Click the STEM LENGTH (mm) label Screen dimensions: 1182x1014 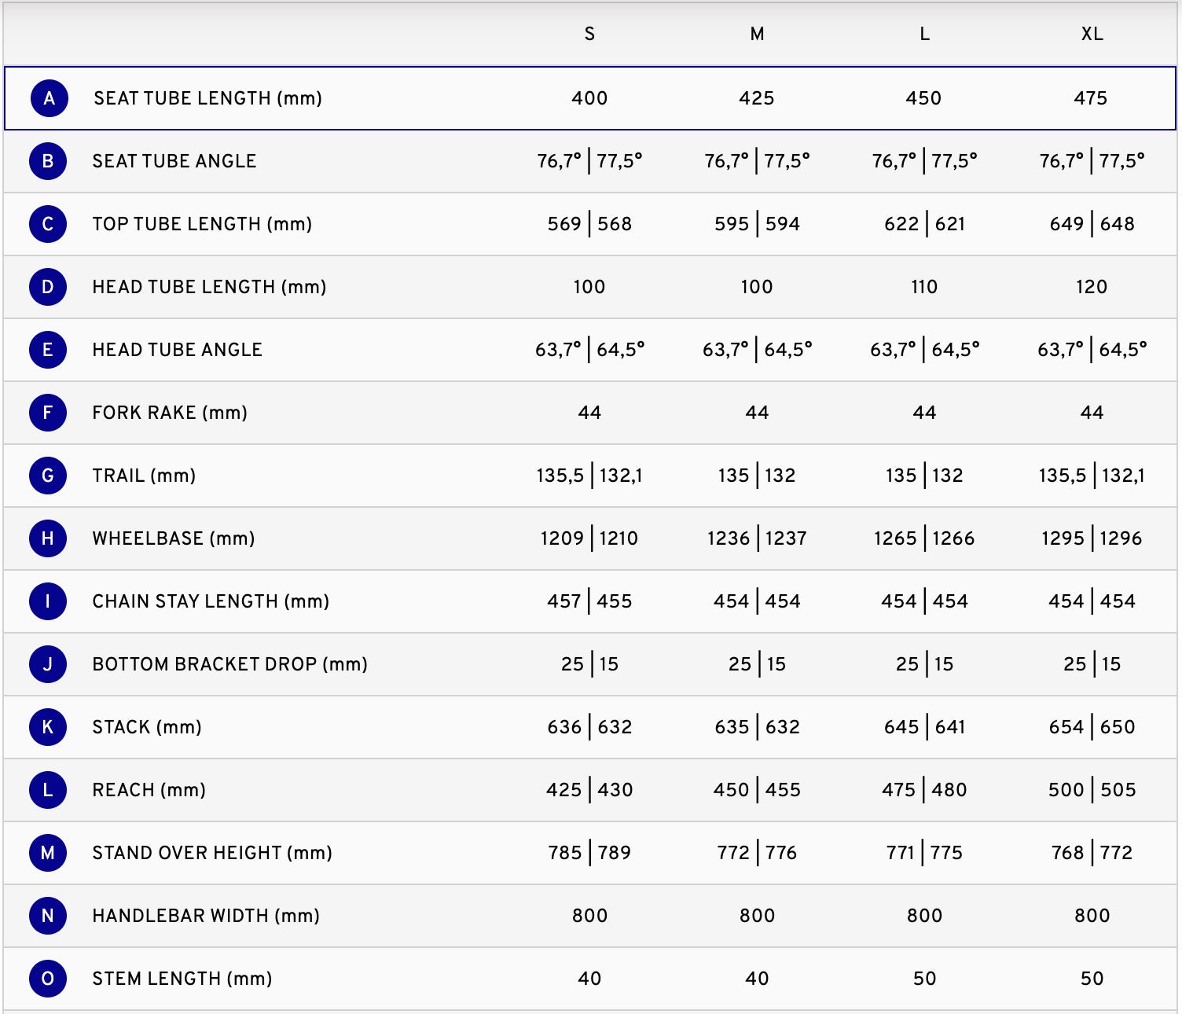pyautogui.click(x=182, y=979)
